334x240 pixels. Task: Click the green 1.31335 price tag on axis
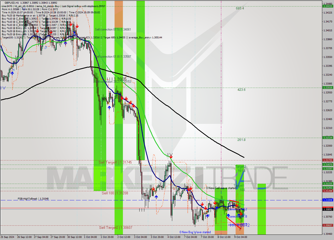click(x=328, y=183)
